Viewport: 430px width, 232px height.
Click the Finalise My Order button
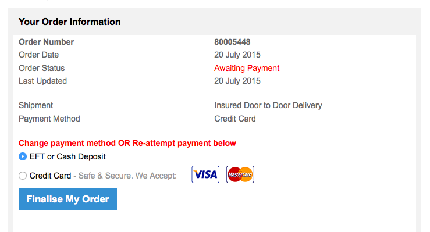pos(67,199)
